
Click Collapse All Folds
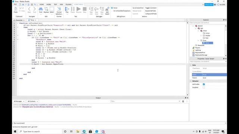pos(151,14)
